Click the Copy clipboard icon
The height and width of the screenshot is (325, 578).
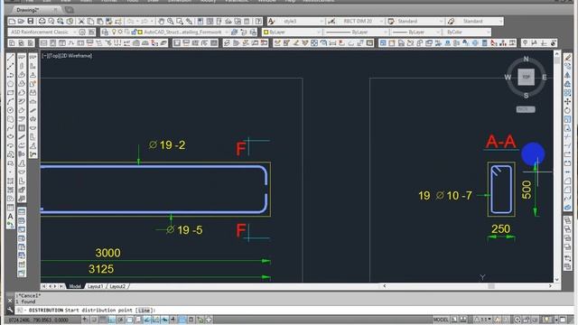[x=90, y=22]
